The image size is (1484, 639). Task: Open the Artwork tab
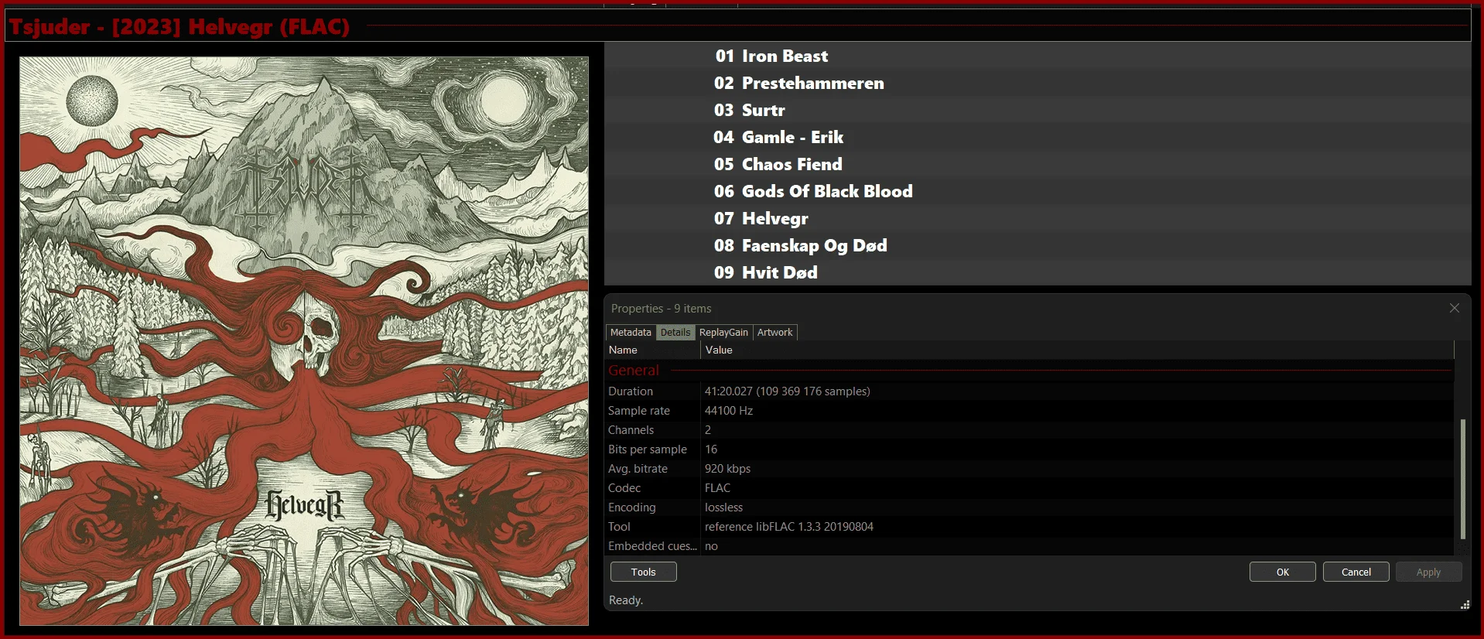[774, 332]
